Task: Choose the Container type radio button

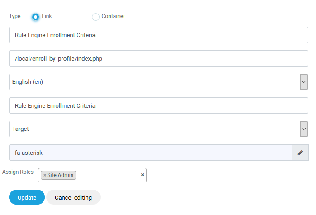Action: click(96, 17)
